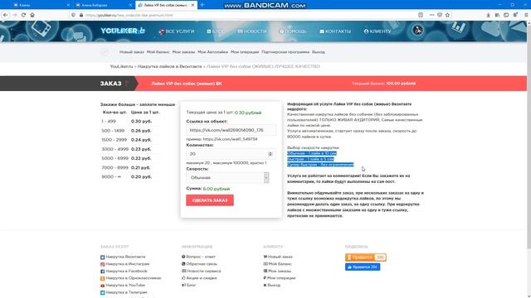Open the browser downloads icon
The height and width of the screenshot is (298, 531).
(x=488, y=15)
